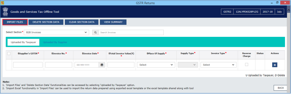This screenshot has height=94, width=291.
Task: Open the Supply Type dropdown
Action: click(188, 65)
